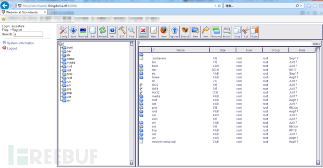
Task: Click the browser search box
Action: click(259, 6)
